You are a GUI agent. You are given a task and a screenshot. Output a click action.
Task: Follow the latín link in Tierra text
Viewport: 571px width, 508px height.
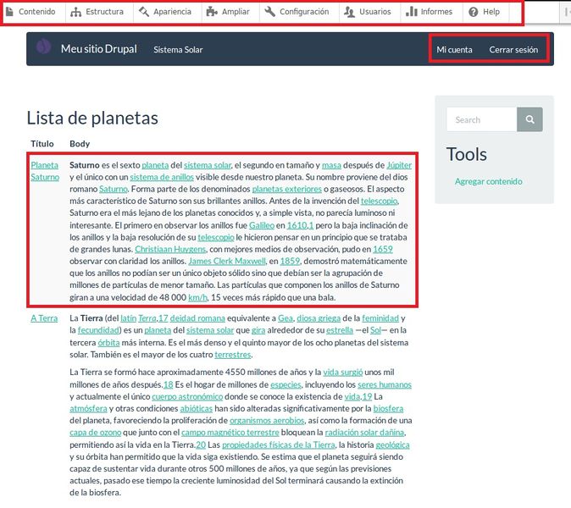click(x=129, y=318)
